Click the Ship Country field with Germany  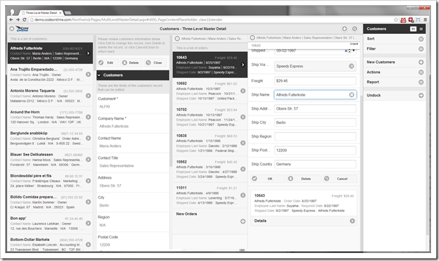(315, 164)
